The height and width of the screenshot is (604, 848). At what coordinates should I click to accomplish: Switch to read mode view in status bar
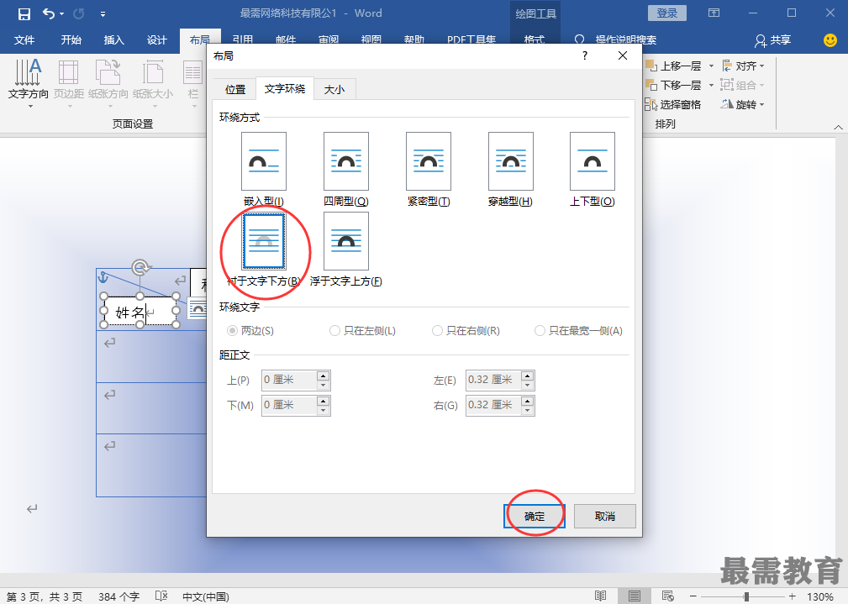[x=601, y=596]
